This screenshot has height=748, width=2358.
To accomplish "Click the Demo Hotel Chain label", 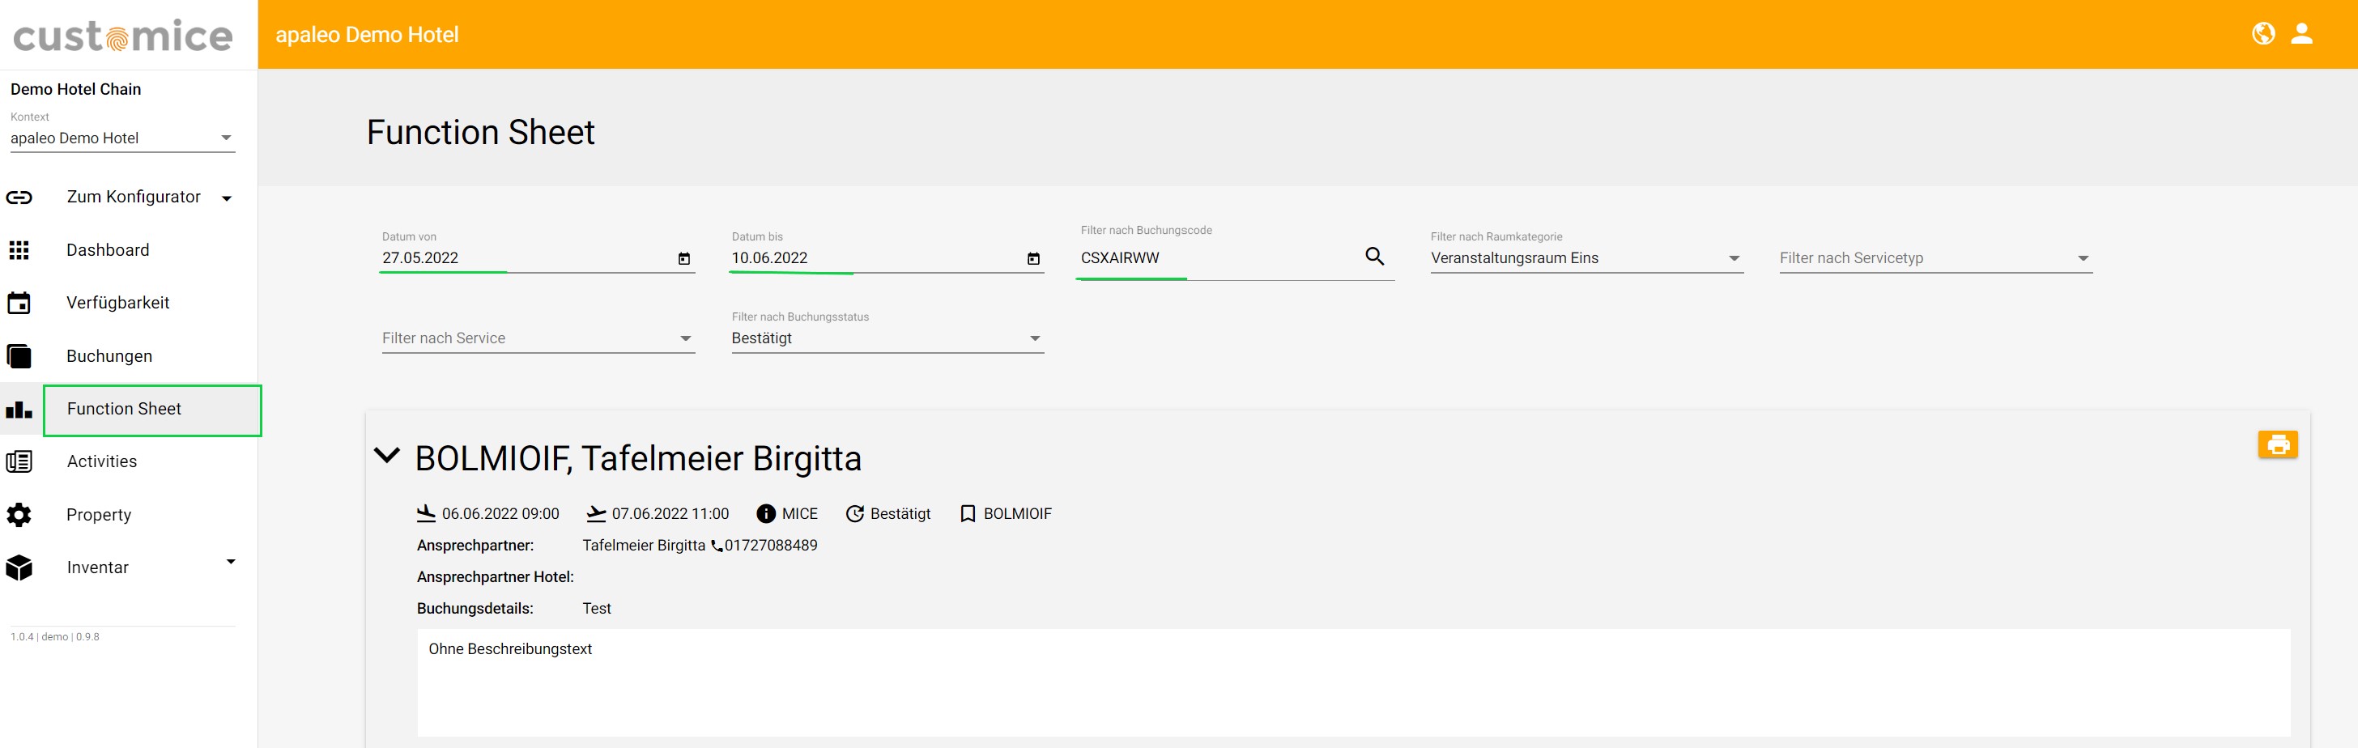I will coord(76,90).
